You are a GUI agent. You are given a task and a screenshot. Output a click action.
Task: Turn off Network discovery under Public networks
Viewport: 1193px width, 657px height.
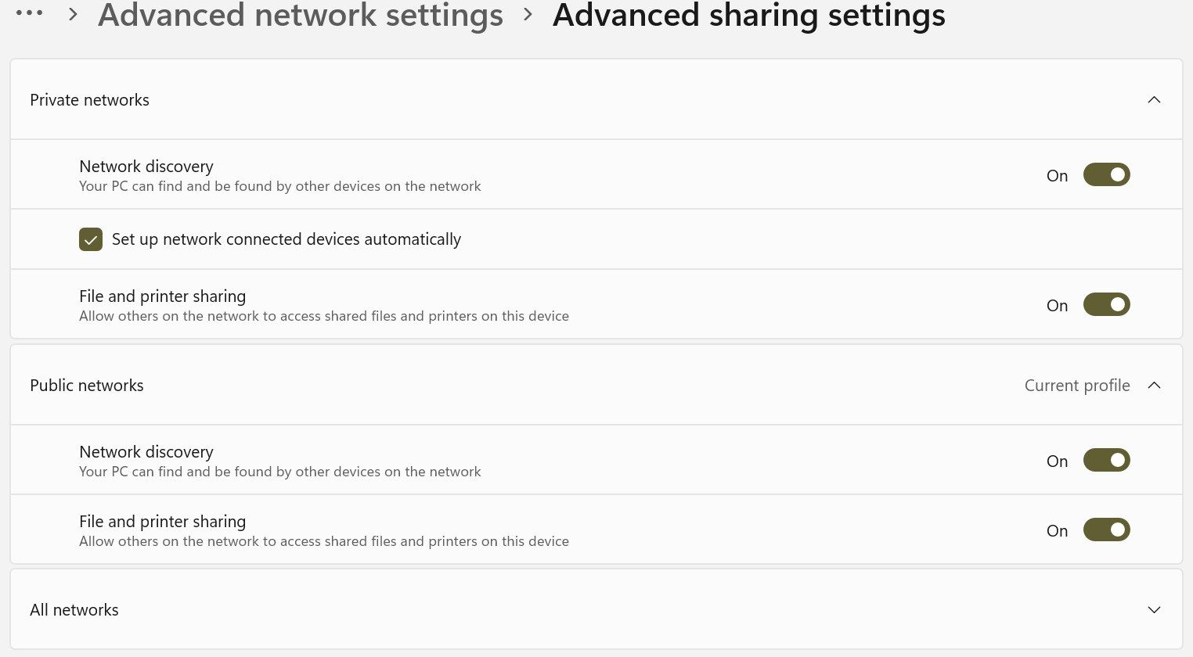coord(1106,460)
